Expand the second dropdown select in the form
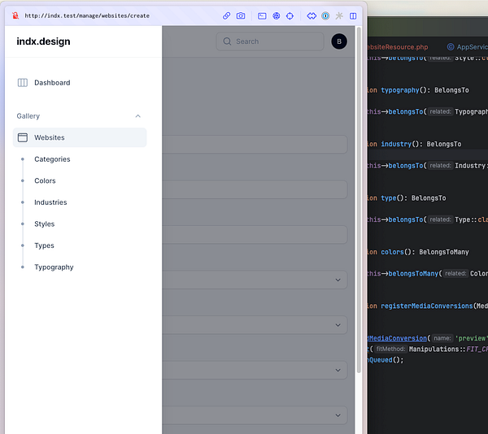Viewport: 488px width, 434px height. click(338, 325)
